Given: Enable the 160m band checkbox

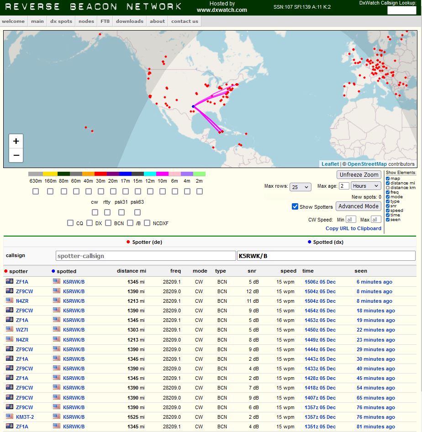Looking at the screenshot, I should pos(50,191).
